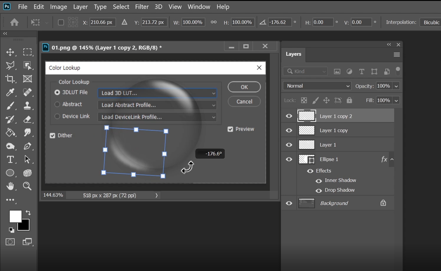
Task: Open the Filter menu
Action: (x=142, y=7)
